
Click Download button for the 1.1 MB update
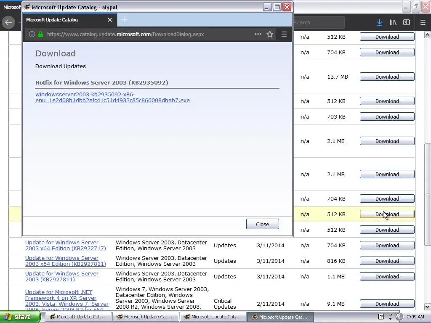pyautogui.click(x=387, y=277)
